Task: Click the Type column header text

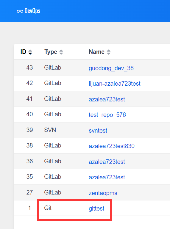Action: (x=51, y=52)
